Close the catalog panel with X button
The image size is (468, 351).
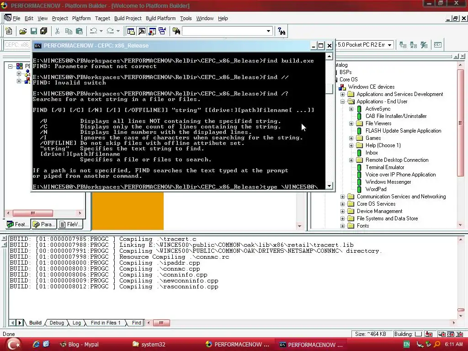click(x=463, y=56)
